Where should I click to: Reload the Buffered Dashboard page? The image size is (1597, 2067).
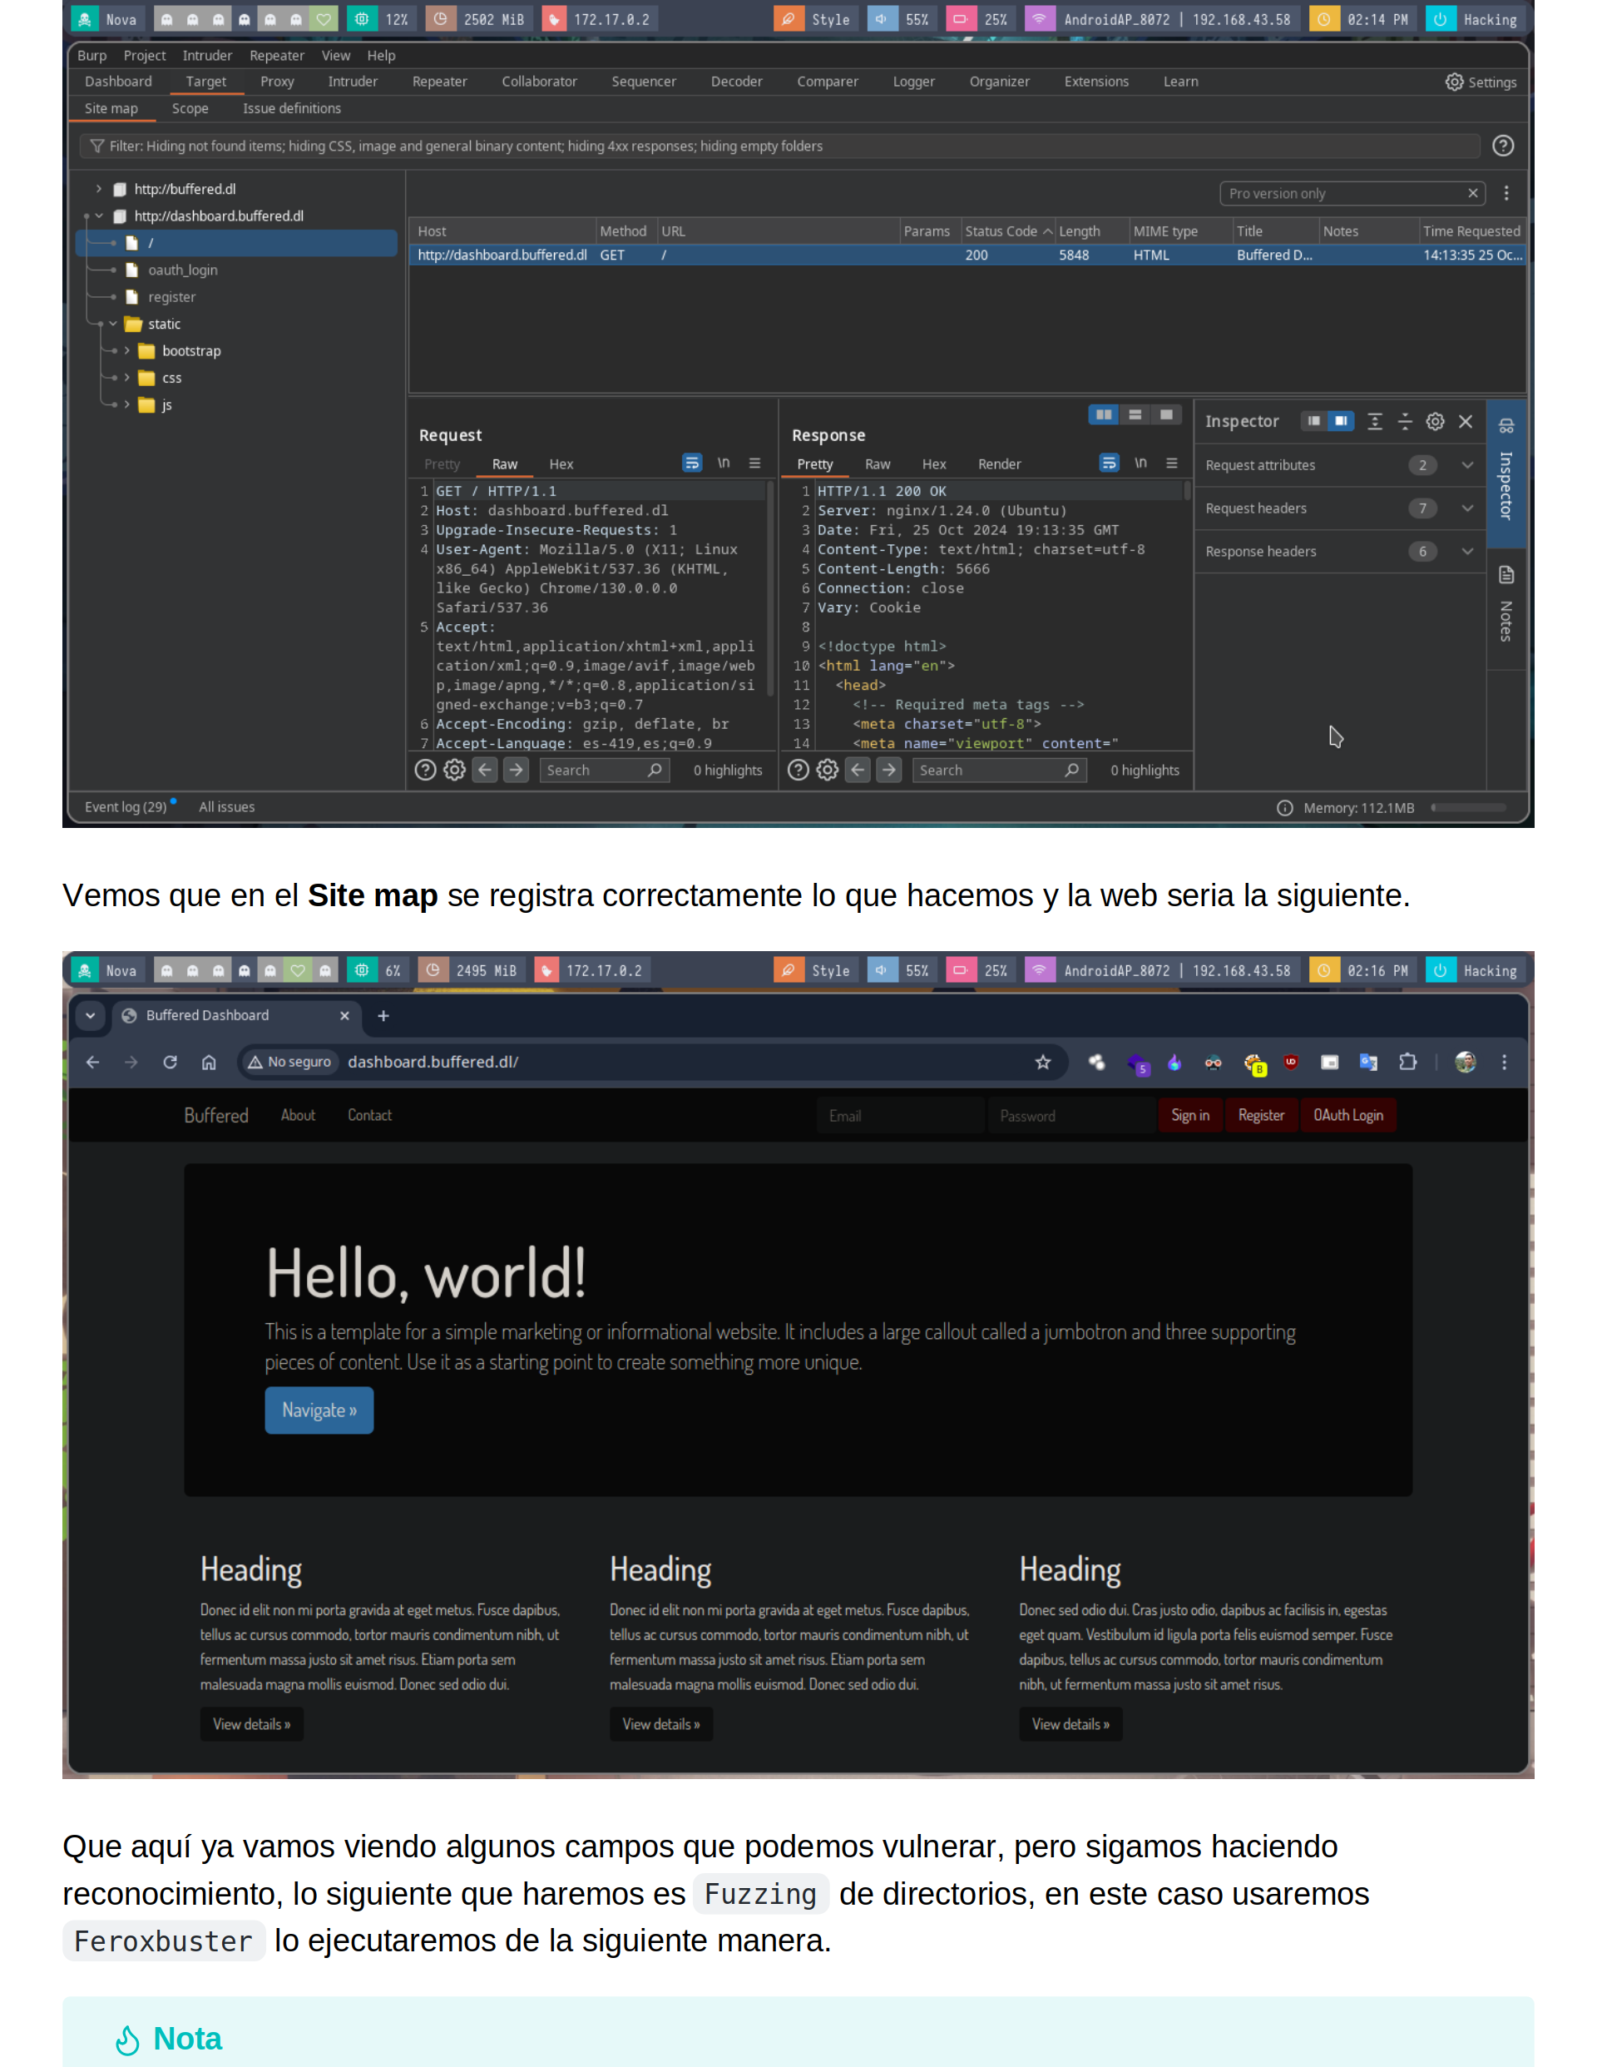pos(171,1062)
